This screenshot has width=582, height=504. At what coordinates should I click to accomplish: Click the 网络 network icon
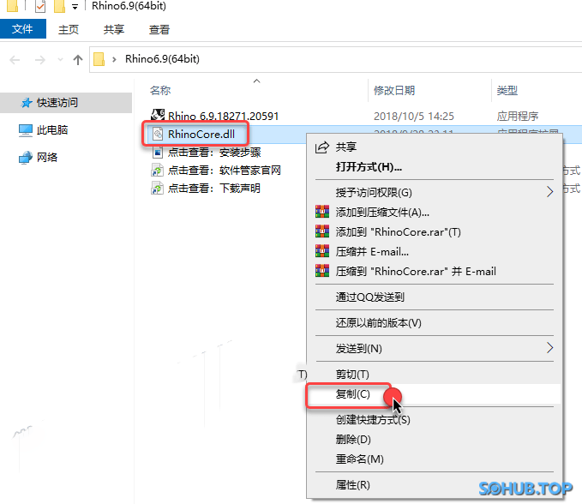coord(25,158)
